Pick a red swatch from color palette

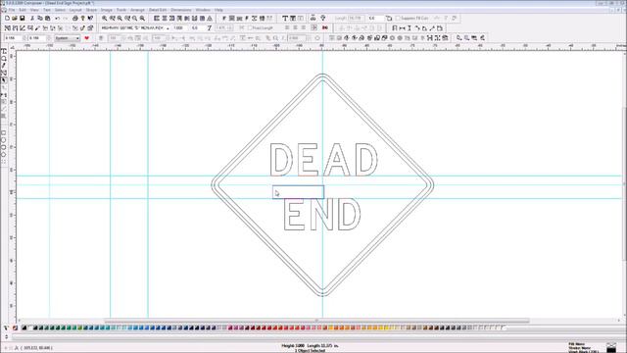275,328
